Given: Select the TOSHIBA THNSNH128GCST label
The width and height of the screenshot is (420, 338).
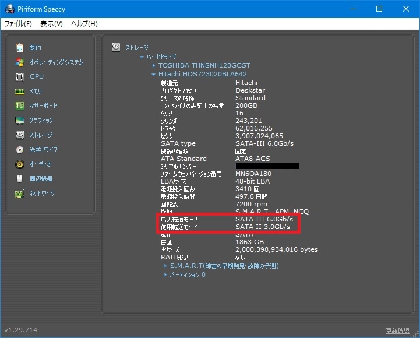Looking at the screenshot, I should click(204, 65).
